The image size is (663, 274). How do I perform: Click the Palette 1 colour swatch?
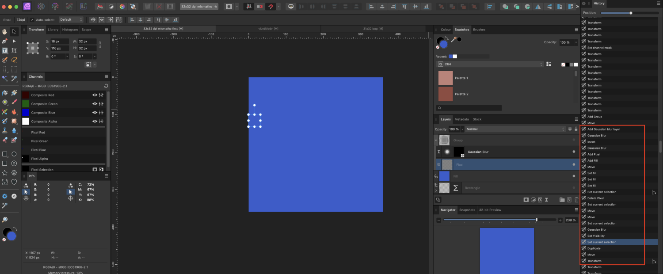[446, 78]
